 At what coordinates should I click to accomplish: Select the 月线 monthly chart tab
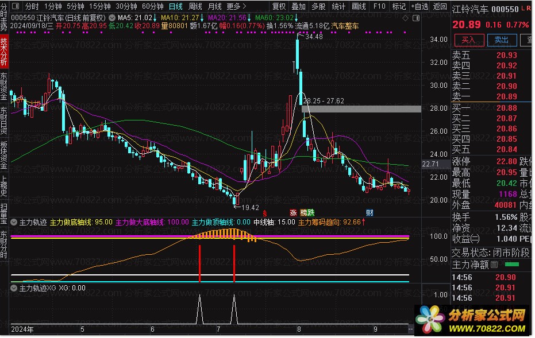point(215,6)
